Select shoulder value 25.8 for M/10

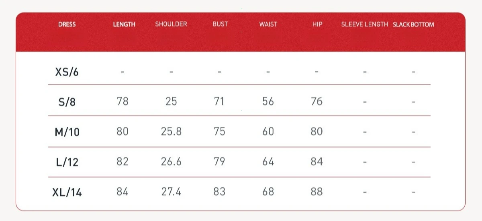171,131
